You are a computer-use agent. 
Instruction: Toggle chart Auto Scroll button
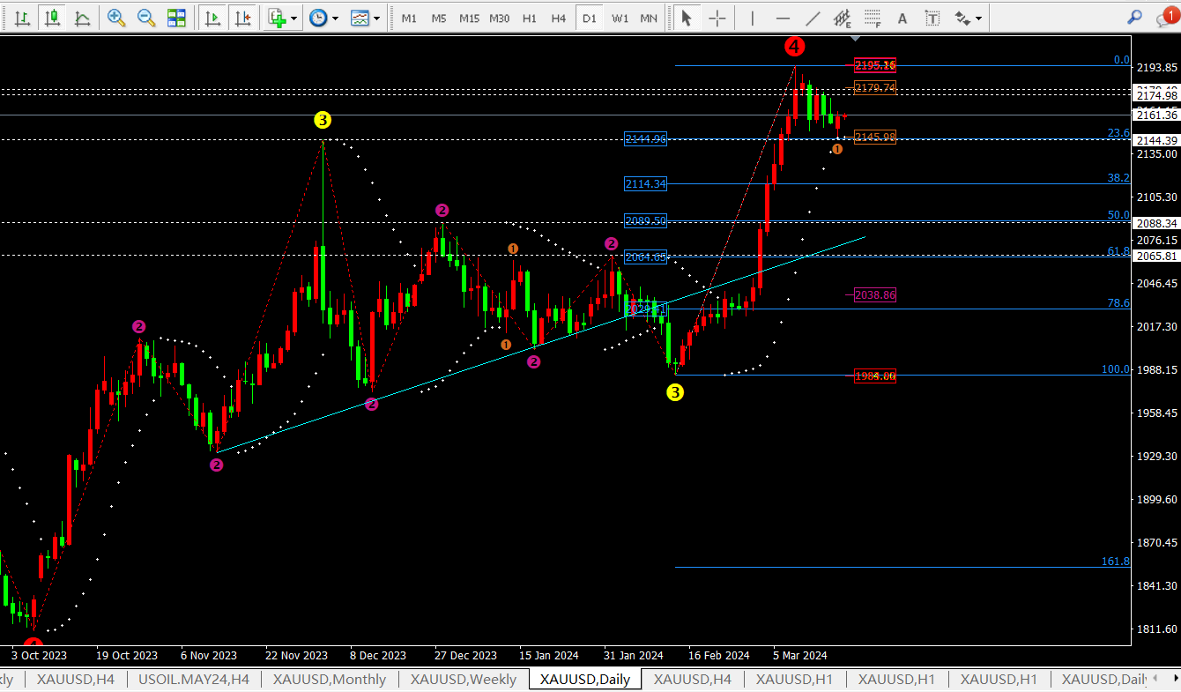tap(212, 18)
